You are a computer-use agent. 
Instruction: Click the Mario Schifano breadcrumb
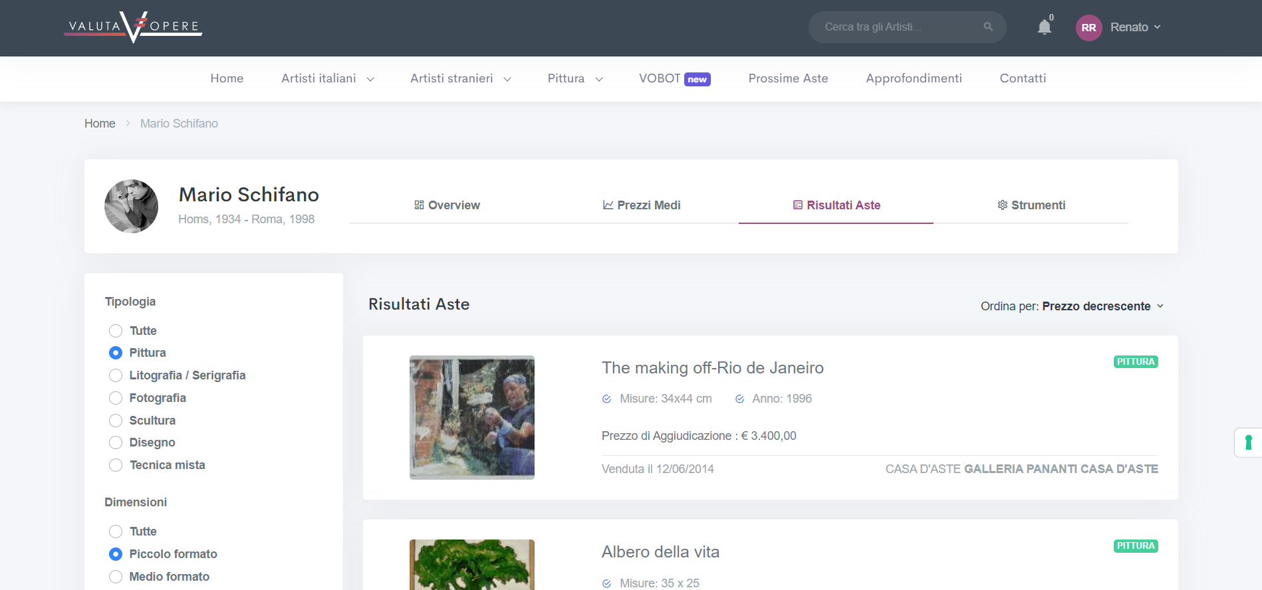[x=179, y=124]
